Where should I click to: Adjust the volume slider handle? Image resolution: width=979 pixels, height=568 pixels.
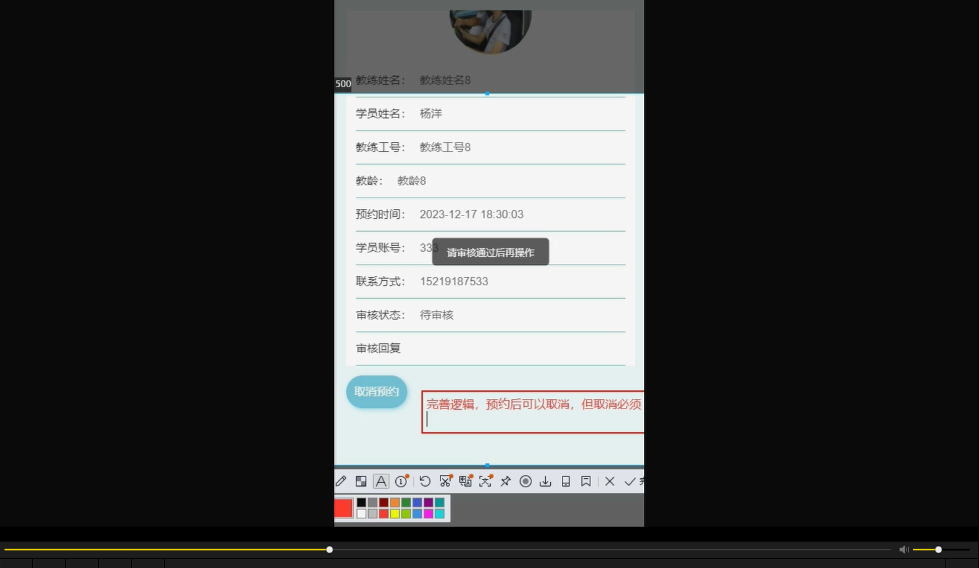(937, 549)
